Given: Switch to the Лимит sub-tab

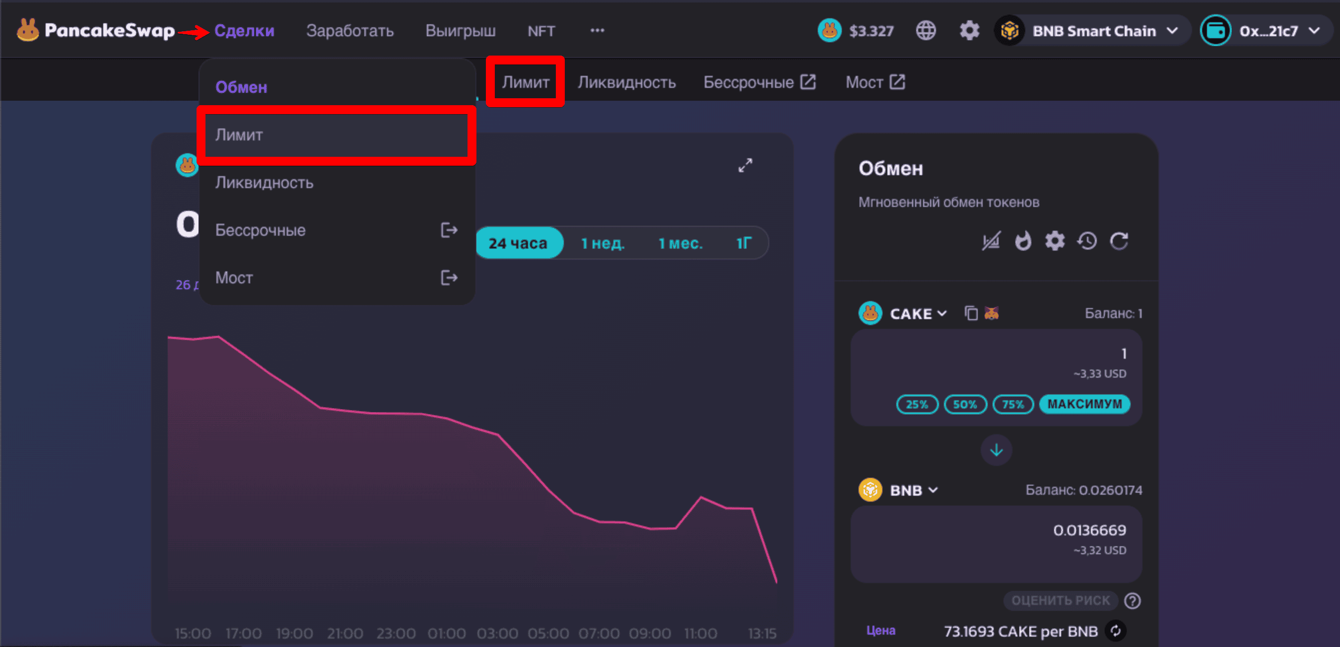Looking at the screenshot, I should point(526,82).
